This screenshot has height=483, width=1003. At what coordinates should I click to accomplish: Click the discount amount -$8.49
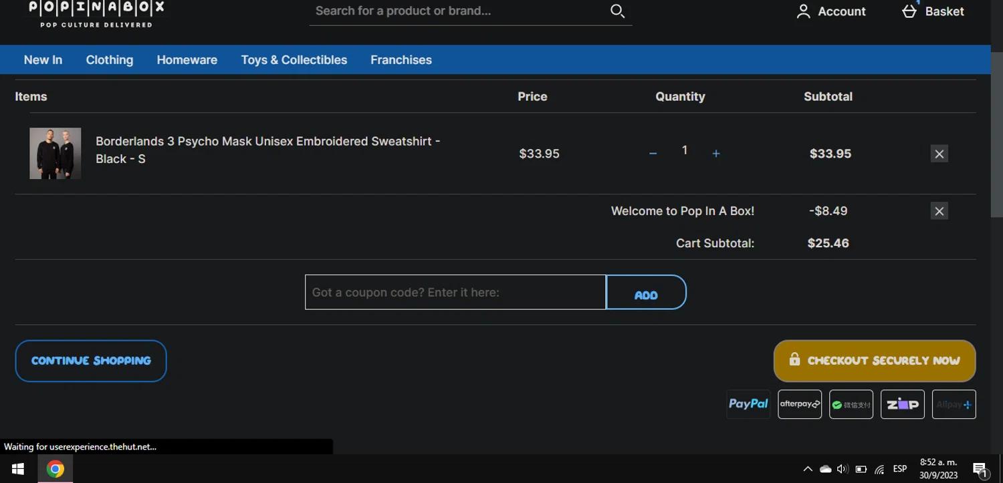[x=828, y=211]
